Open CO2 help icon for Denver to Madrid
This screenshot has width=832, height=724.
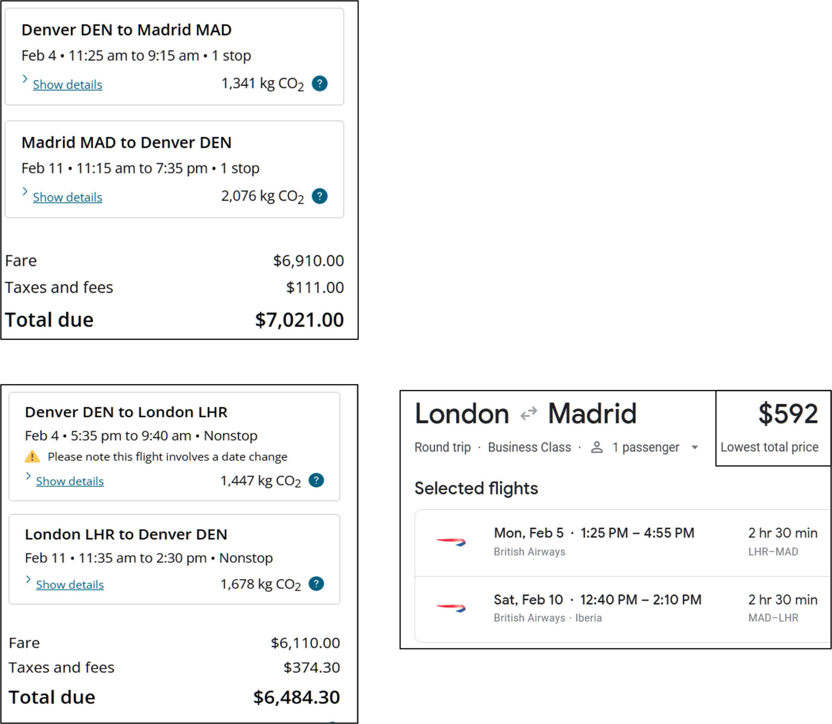coord(319,84)
